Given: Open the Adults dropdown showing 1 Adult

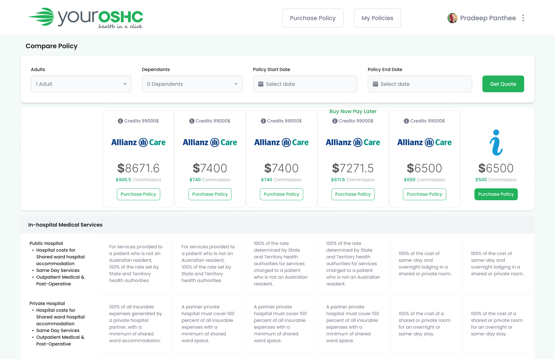Looking at the screenshot, I should click(x=81, y=84).
